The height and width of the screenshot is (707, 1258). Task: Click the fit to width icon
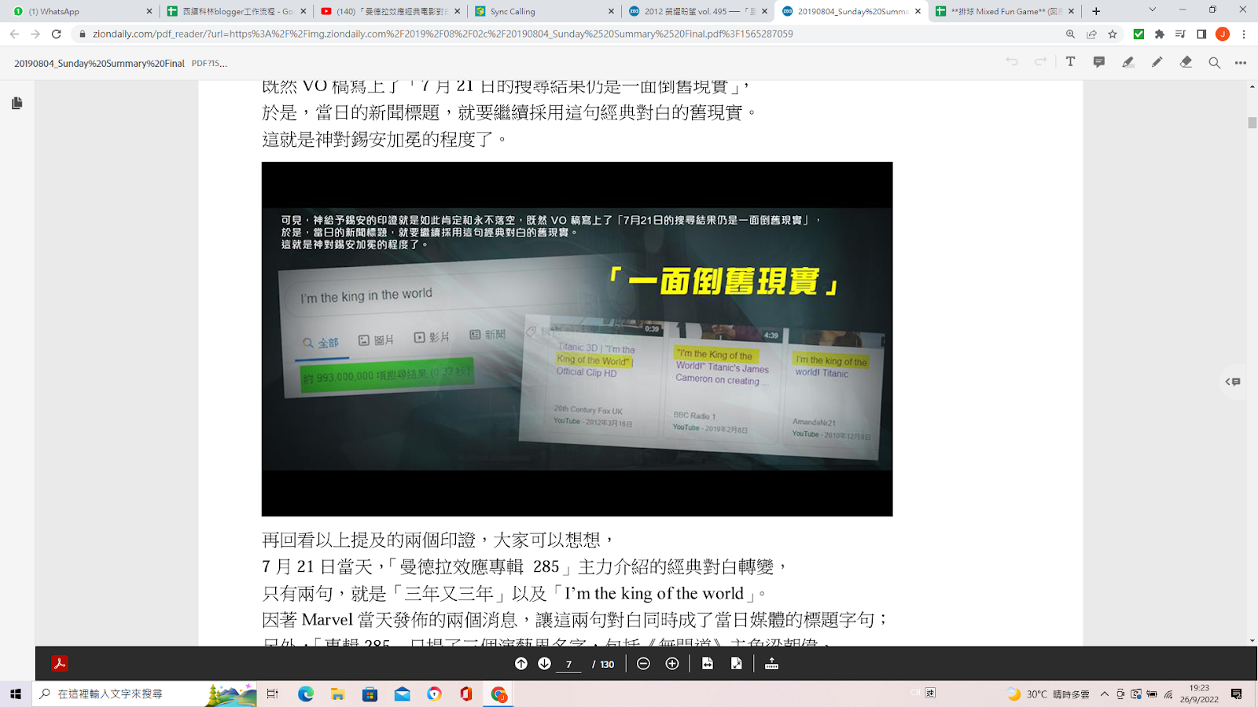click(708, 664)
